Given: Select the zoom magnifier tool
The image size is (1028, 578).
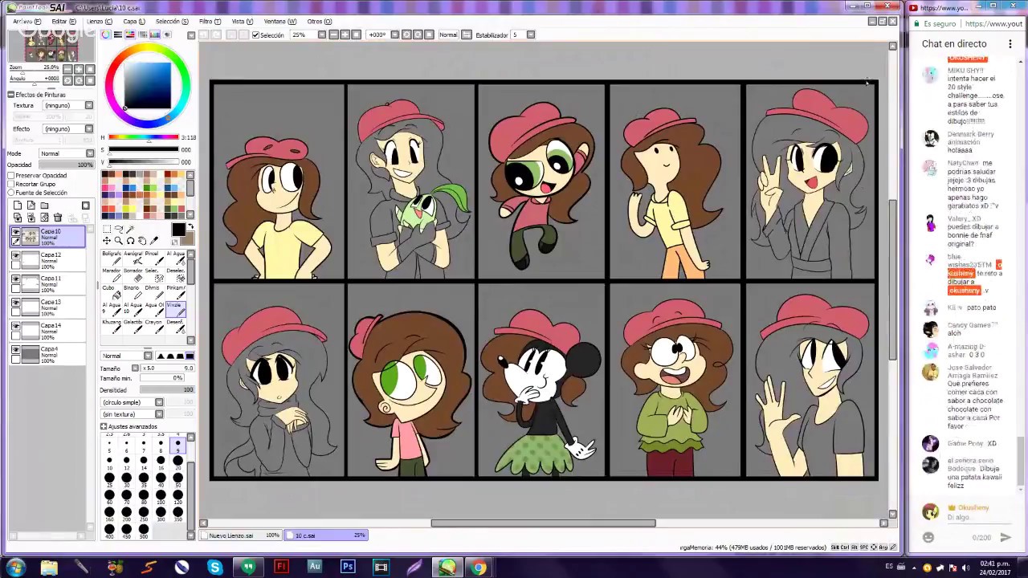Looking at the screenshot, I should pos(118,240).
